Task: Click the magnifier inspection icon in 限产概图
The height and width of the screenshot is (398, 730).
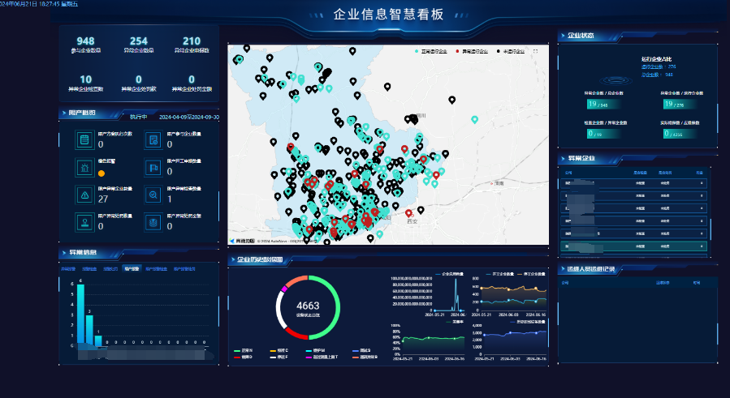Action: pos(152,195)
